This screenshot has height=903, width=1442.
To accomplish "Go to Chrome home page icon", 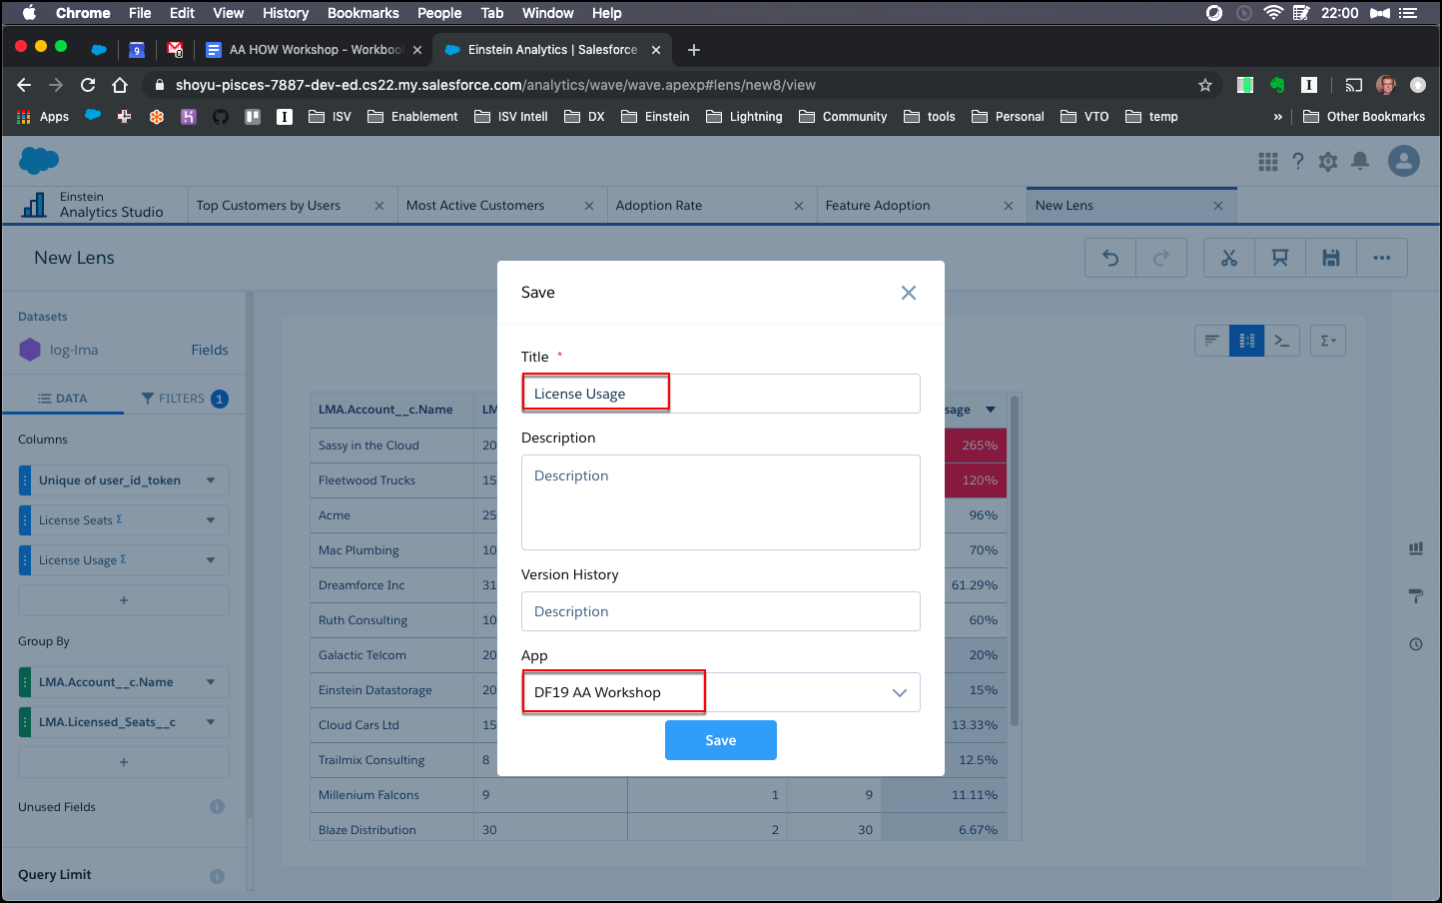I will pyautogui.click(x=120, y=85).
